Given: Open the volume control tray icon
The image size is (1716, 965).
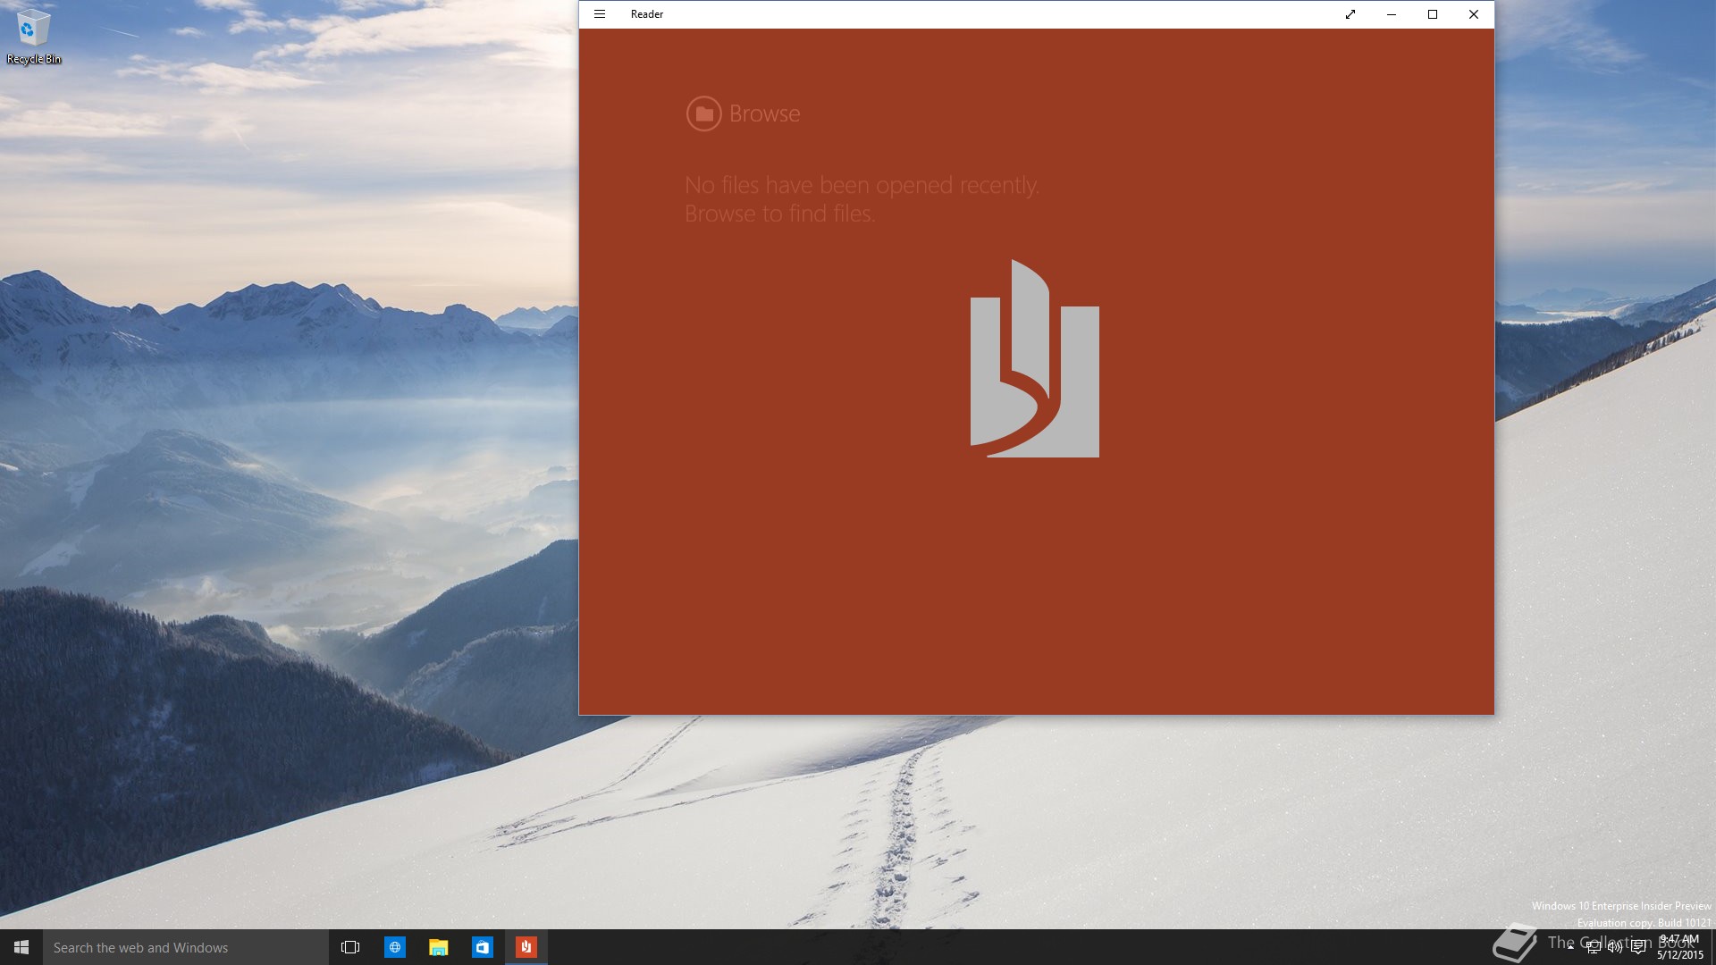Looking at the screenshot, I should pos(1615,947).
